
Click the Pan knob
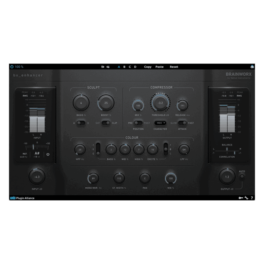(145, 178)
